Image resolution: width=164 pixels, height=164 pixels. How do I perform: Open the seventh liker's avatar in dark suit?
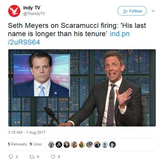[x=97, y=145]
